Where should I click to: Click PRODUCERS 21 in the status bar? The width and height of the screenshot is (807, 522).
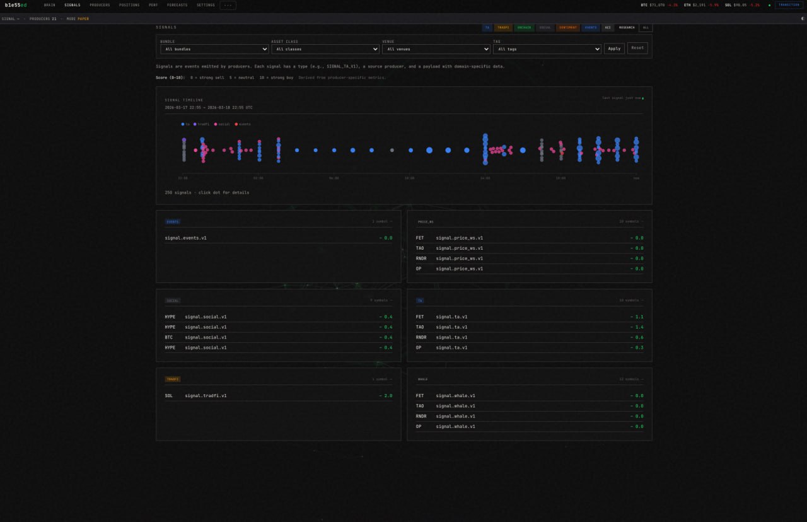(x=43, y=19)
